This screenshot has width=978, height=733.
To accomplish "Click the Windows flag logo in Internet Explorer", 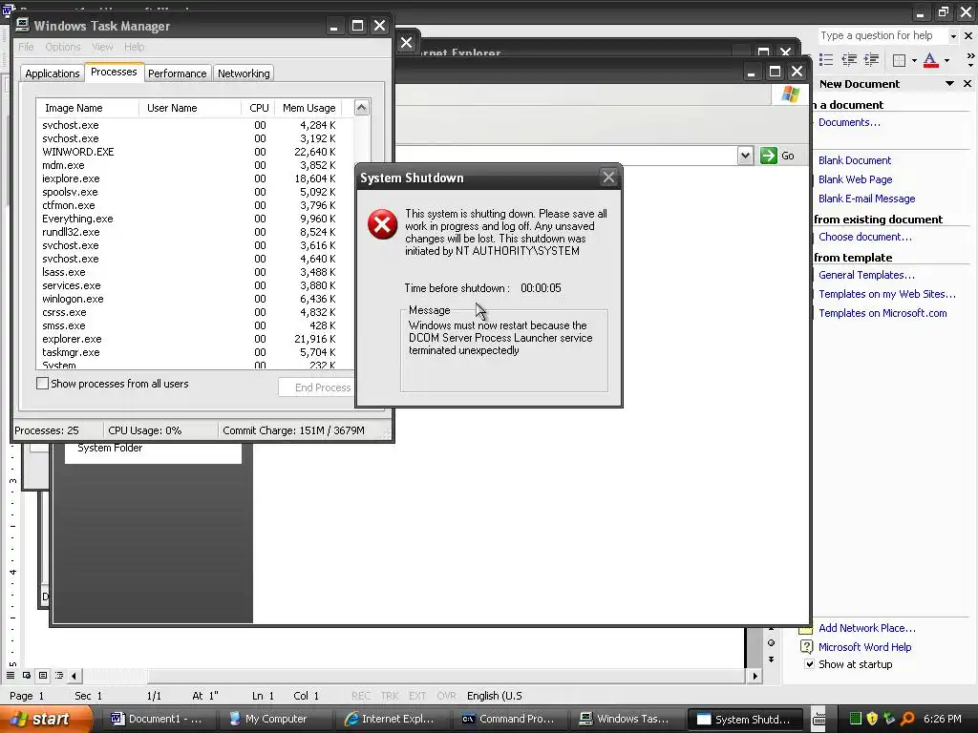I will tap(790, 94).
